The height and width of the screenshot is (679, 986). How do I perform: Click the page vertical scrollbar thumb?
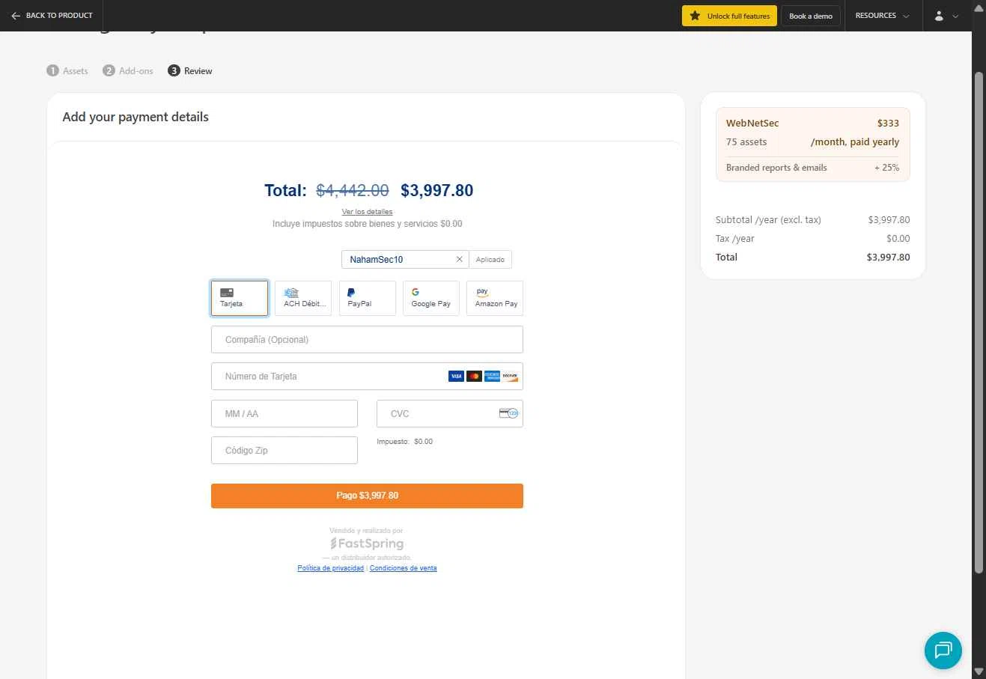click(979, 322)
